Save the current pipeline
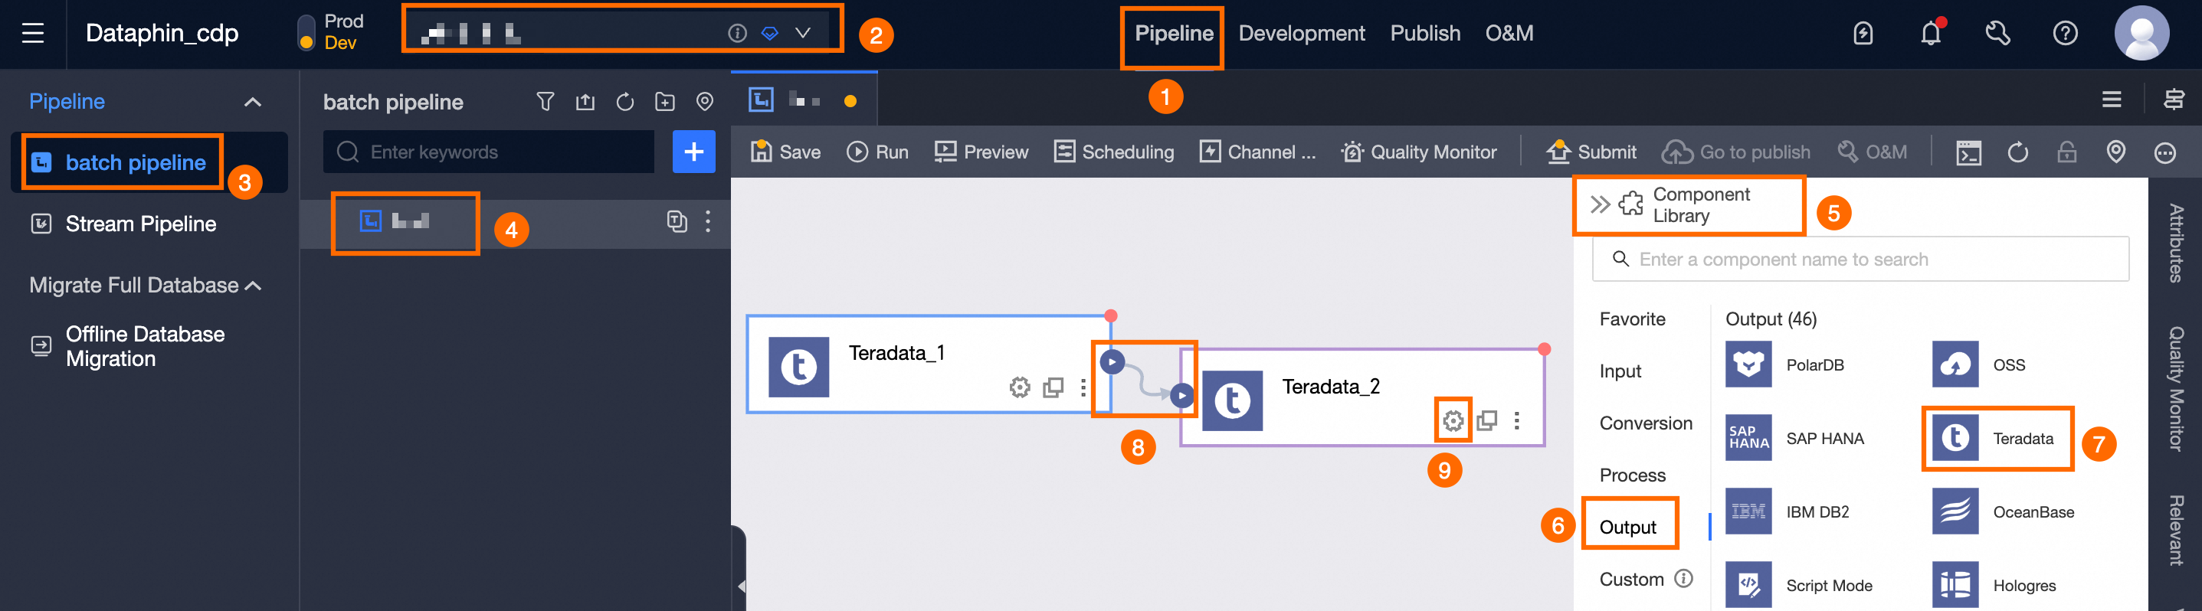Image resolution: width=2202 pixels, height=611 pixels. tap(785, 152)
